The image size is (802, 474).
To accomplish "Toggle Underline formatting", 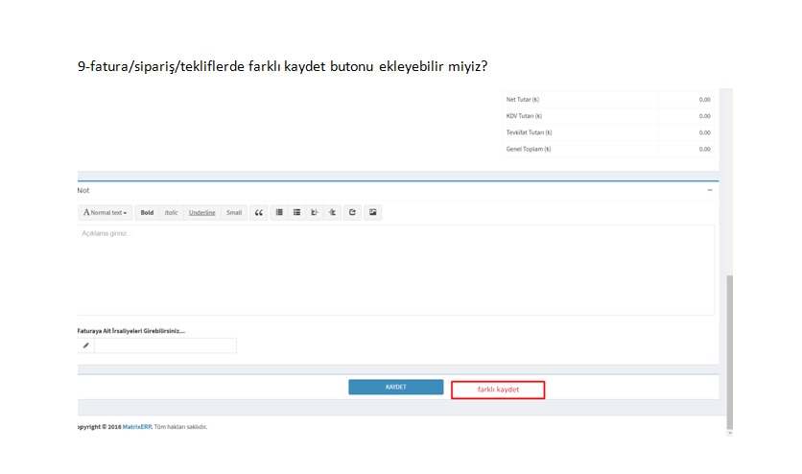I will click(x=201, y=212).
